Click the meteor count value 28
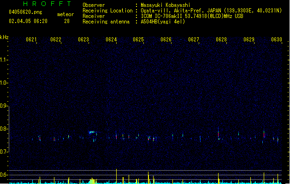Viewport: 290px width, 184px height. (x=67, y=21)
